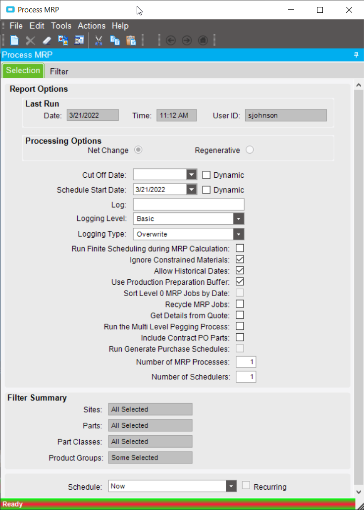Check Include Contract PO Parts

240,337
